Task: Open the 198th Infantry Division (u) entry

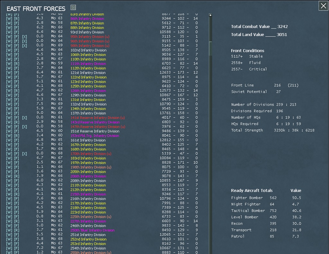Action: pos(91,167)
